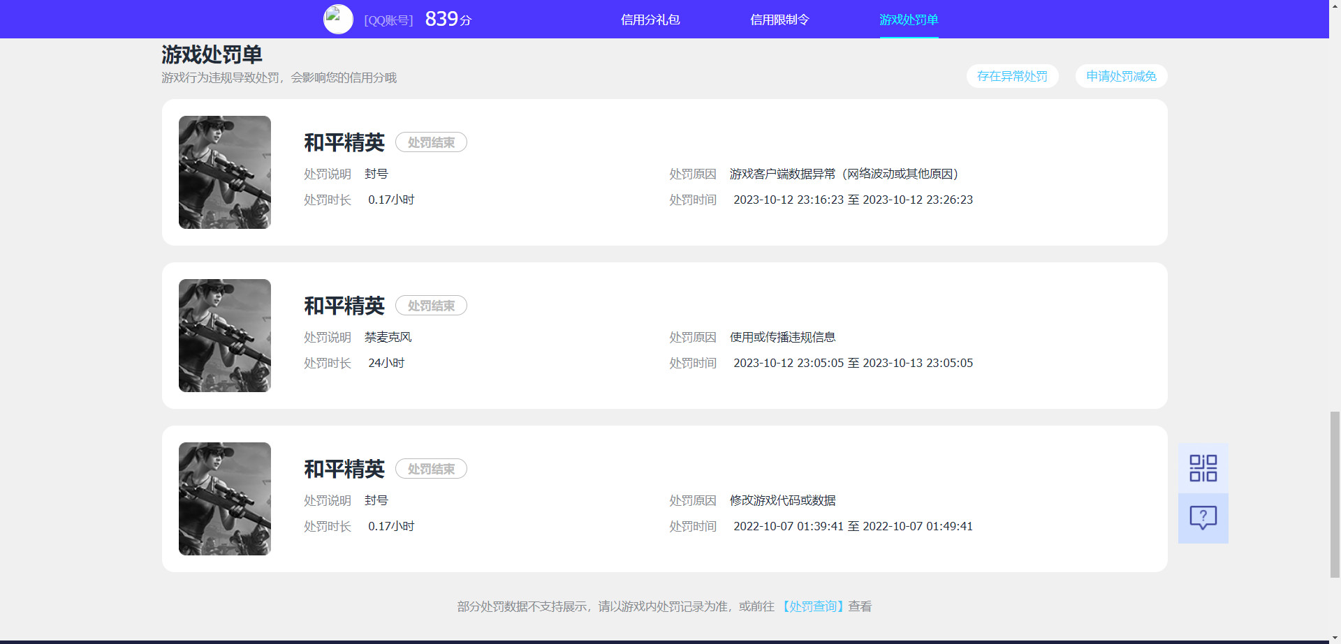This screenshot has width=1341, height=644.
Task: Click the 839分 credit score in header
Action: pyautogui.click(x=448, y=19)
